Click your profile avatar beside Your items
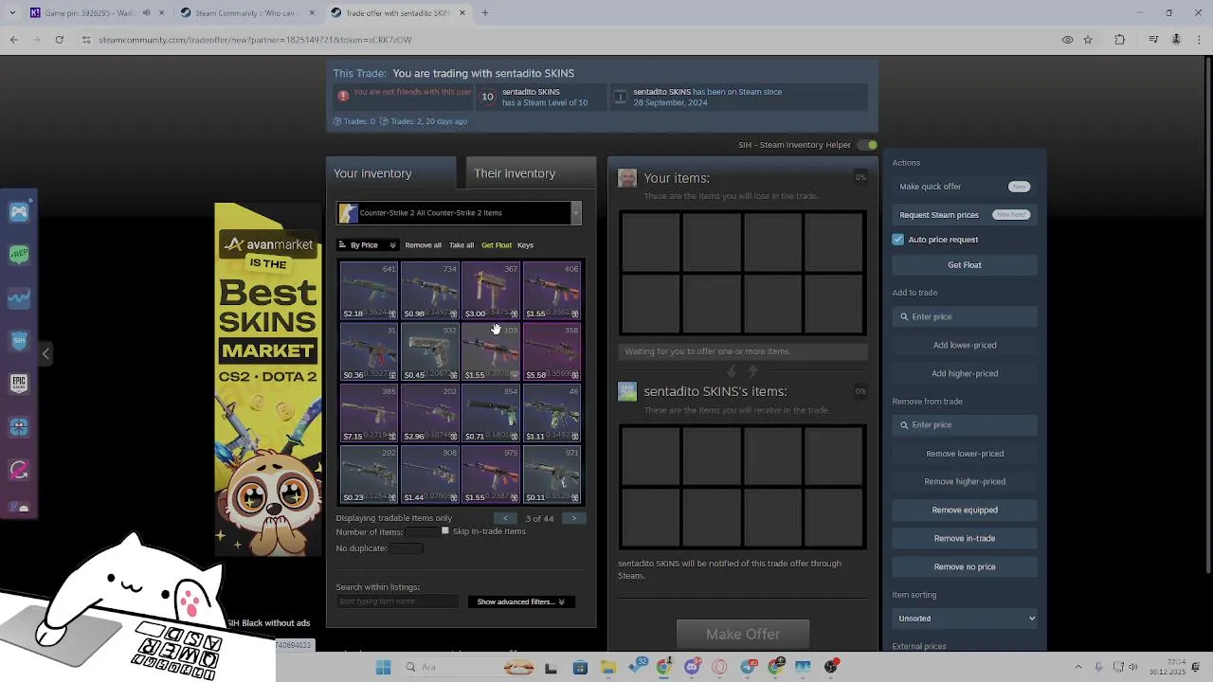The height and width of the screenshot is (682, 1213). pyautogui.click(x=627, y=178)
